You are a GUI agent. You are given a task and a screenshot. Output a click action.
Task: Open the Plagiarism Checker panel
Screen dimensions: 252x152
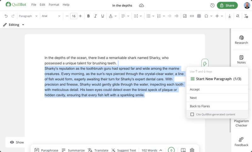tap(241, 123)
